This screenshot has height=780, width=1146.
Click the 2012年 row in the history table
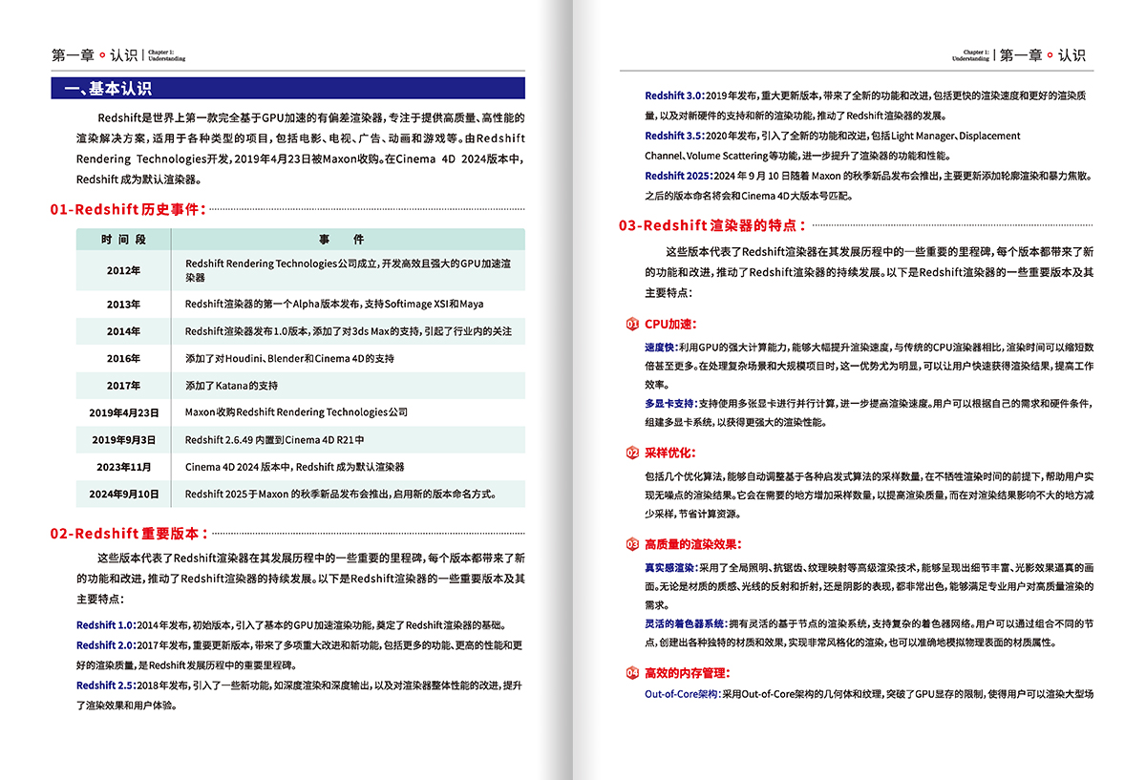(x=301, y=271)
